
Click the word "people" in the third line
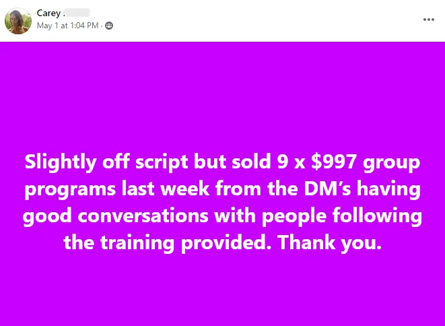(x=294, y=216)
